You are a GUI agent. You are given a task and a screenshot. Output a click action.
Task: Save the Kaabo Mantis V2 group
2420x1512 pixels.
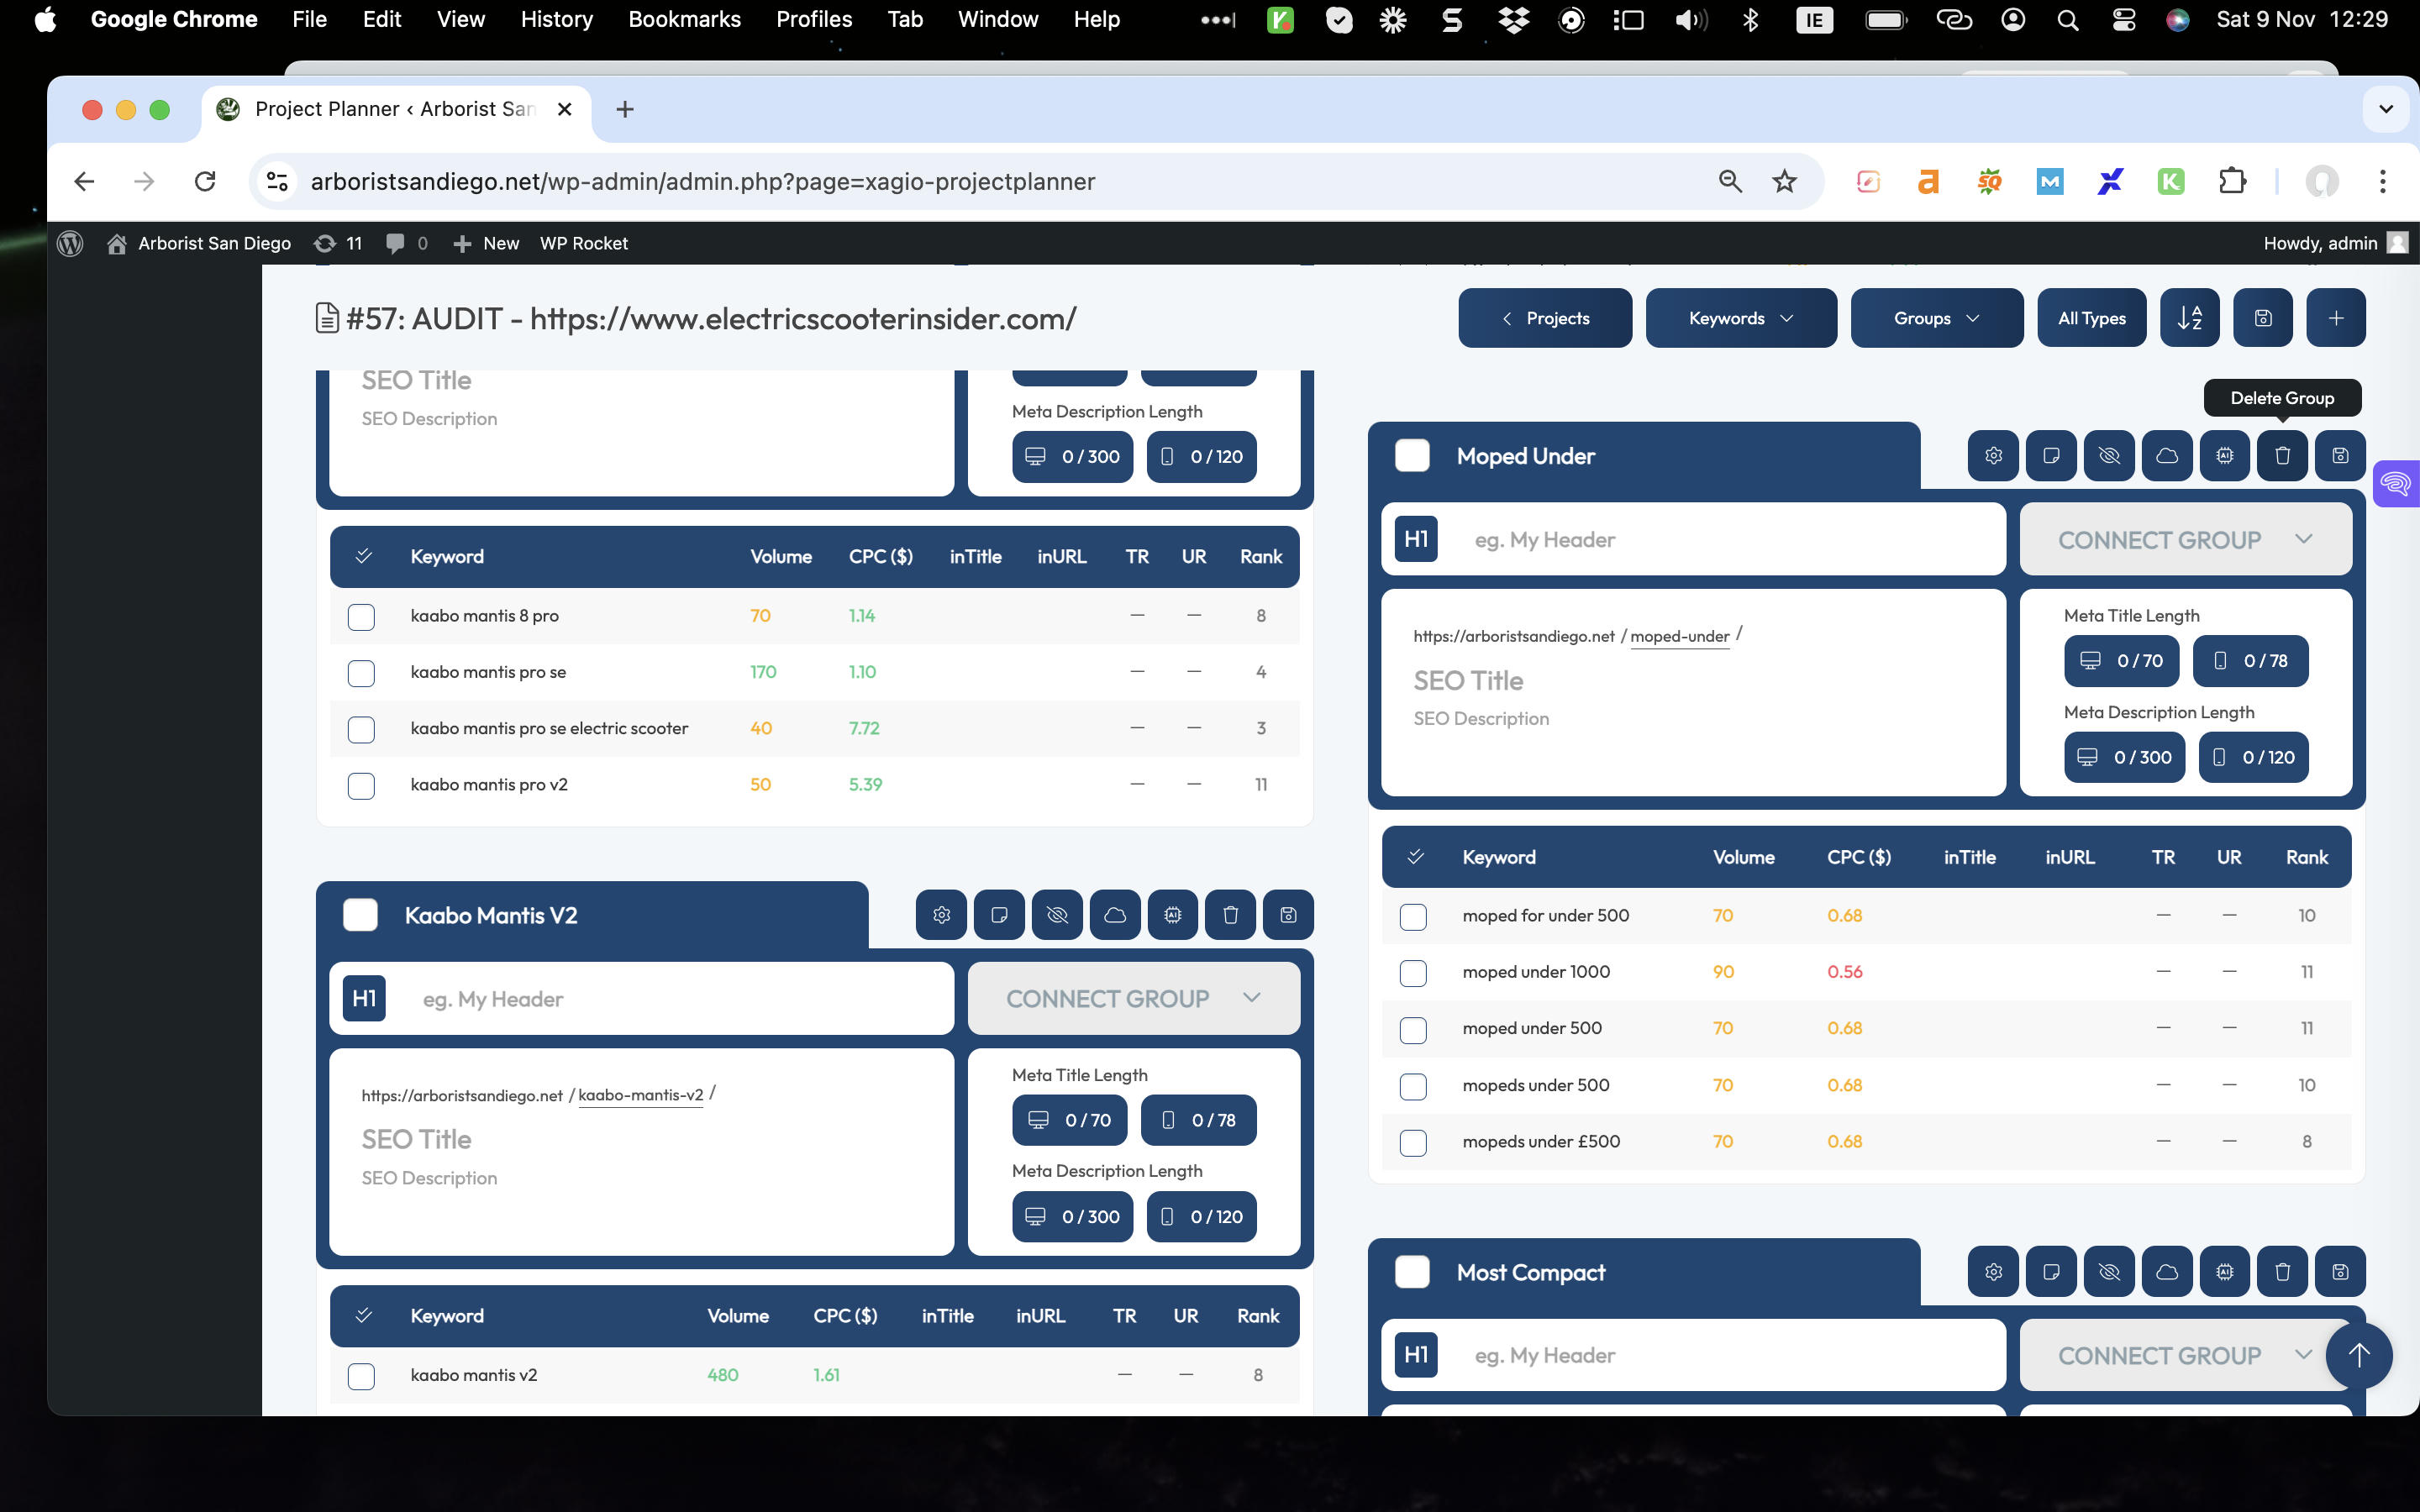1288,915
